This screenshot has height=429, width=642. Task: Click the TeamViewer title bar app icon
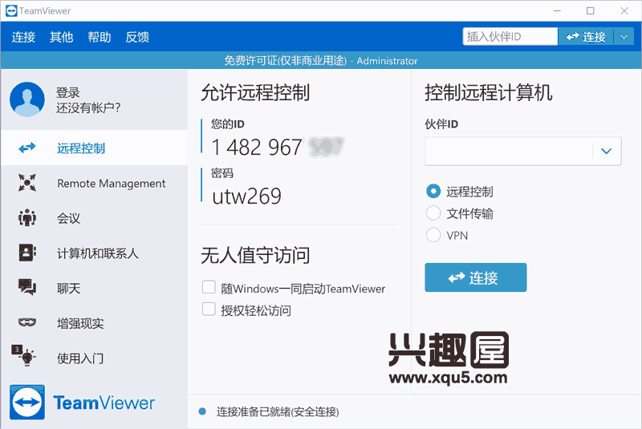pyautogui.click(x=11, y=10)
